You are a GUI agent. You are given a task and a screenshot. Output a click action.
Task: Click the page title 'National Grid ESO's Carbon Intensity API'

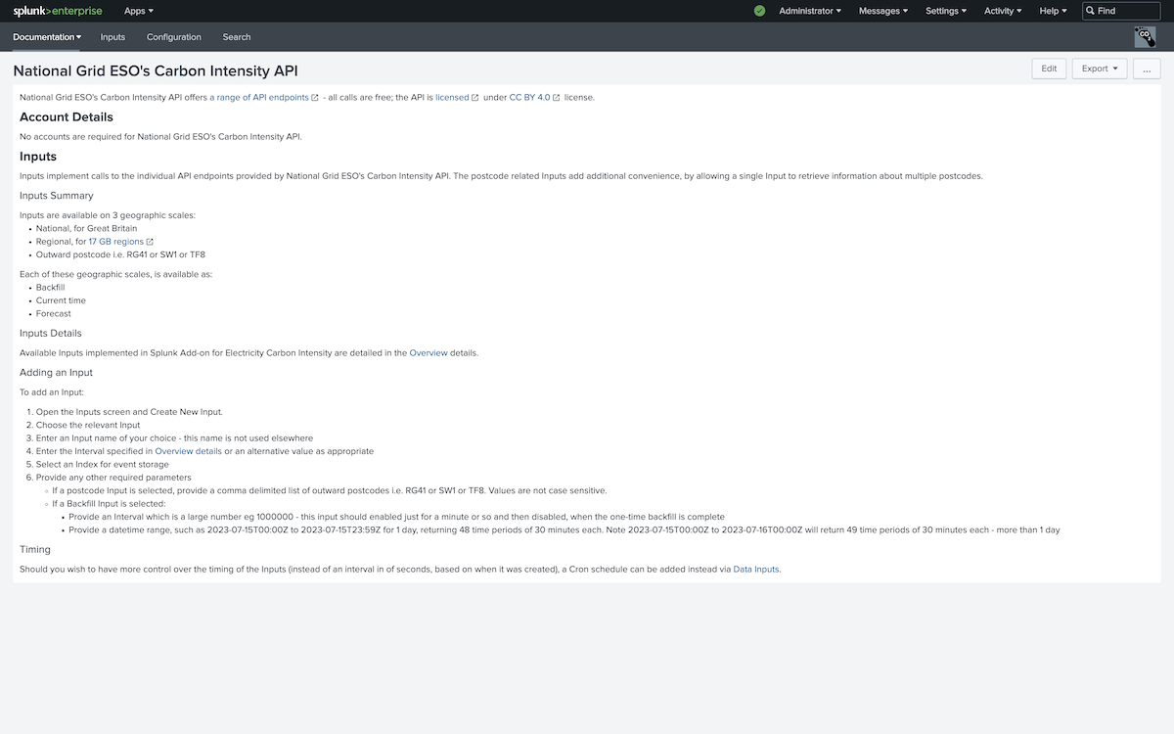(156, 71)
